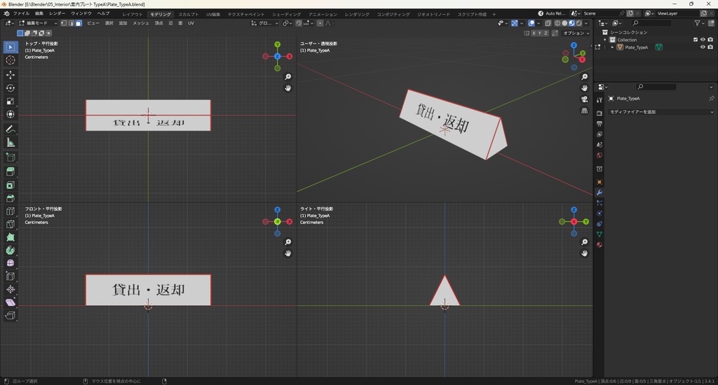Select the Measure tool
Image resolution: width=718 pixels, height=385 pixels.
[x=11, y=143]
